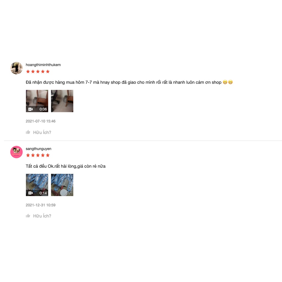Mark sangthunguyen's review as Hữu Ích
The image size is (282, 282).
pos(42,216)
